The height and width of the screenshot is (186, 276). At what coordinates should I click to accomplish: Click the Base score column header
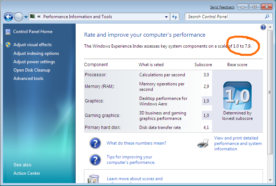pyautogui.click(x=237, y=65)
